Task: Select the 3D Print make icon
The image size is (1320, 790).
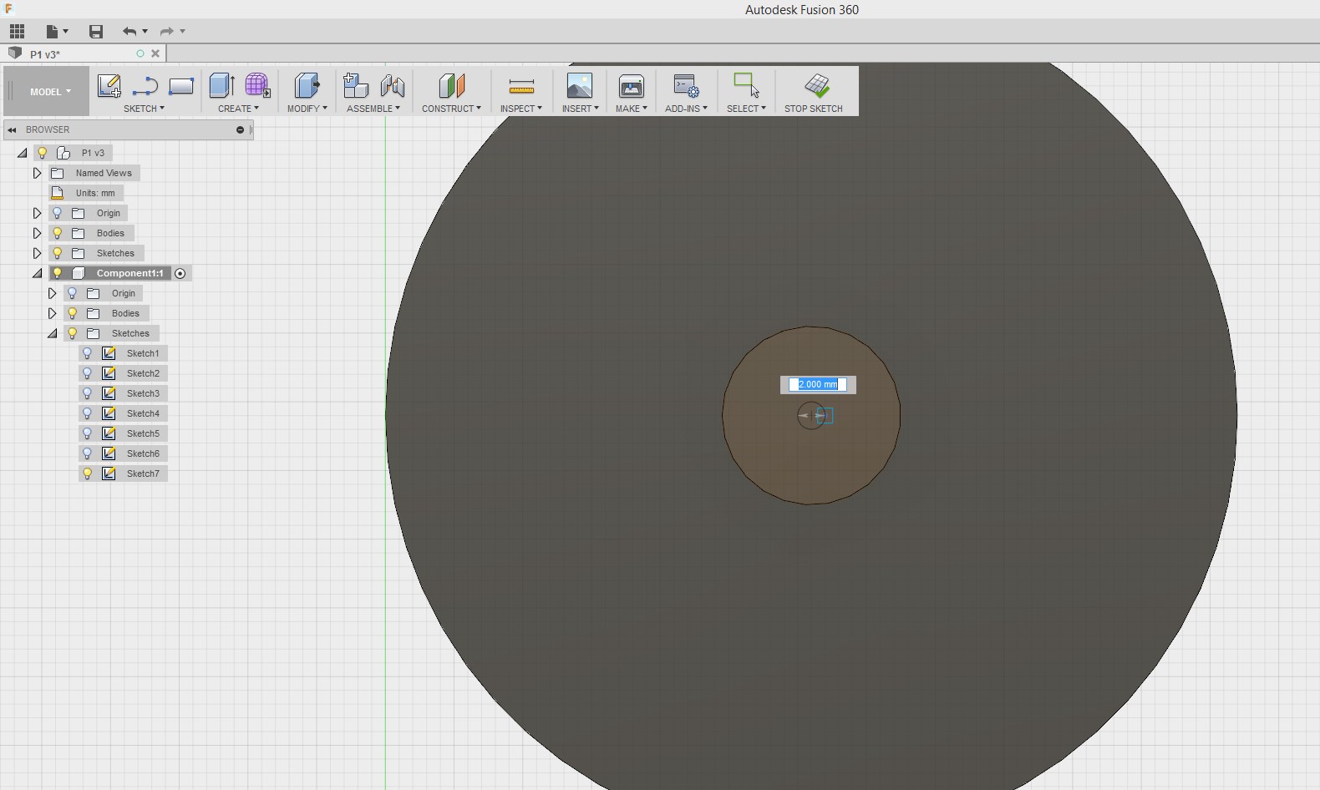Action: click(632, 85)
